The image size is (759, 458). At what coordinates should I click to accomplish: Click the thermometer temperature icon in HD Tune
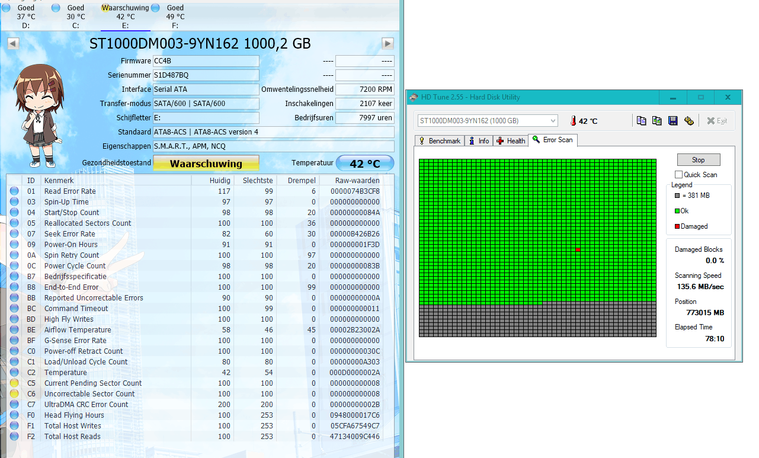pos(573,121)
